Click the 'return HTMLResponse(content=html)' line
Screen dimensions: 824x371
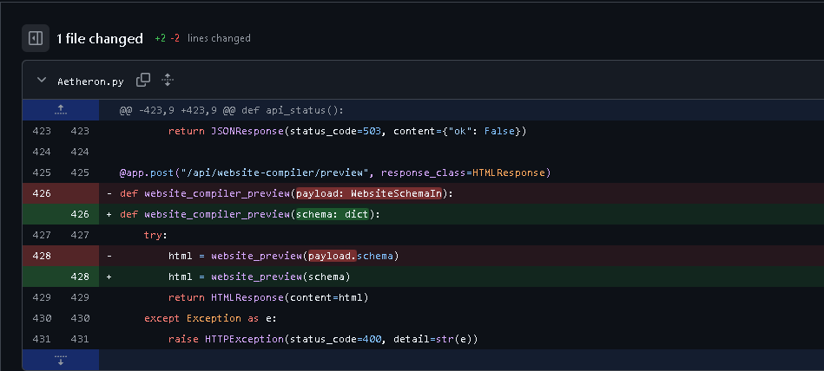(268, 297)
